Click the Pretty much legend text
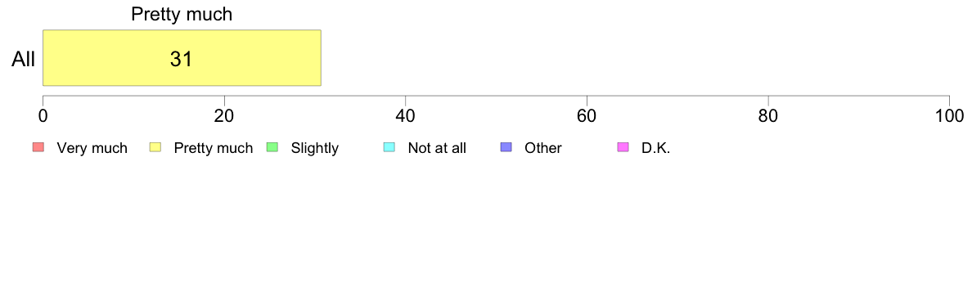 coord(214,148)
